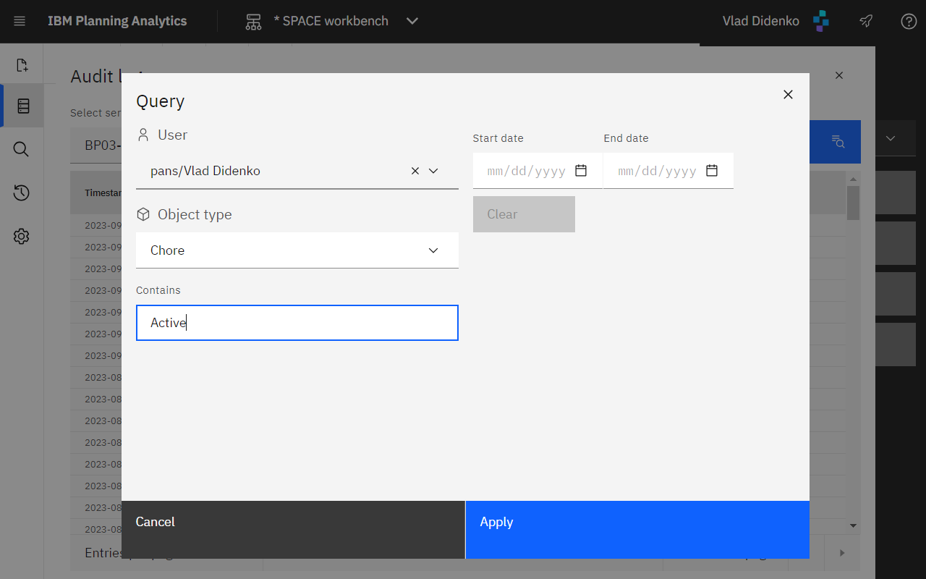
Task: Clear the selected user pans/Vlad Didenko
Action: (x=415, y=171)
